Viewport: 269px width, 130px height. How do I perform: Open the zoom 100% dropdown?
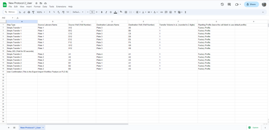pos(41,12)
